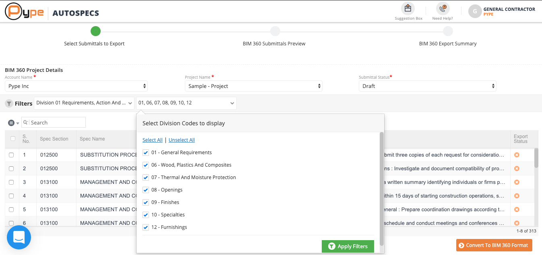Click the Pype Autospecs logo
The width and height of the screenshot is (542, 255).
[52, 12]
